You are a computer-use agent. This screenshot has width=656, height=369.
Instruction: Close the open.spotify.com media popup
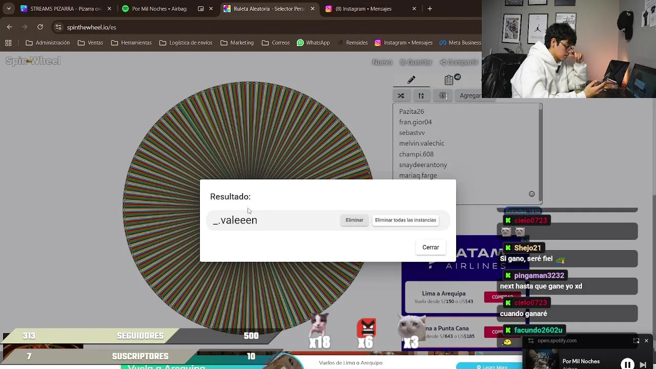(646, 340)
